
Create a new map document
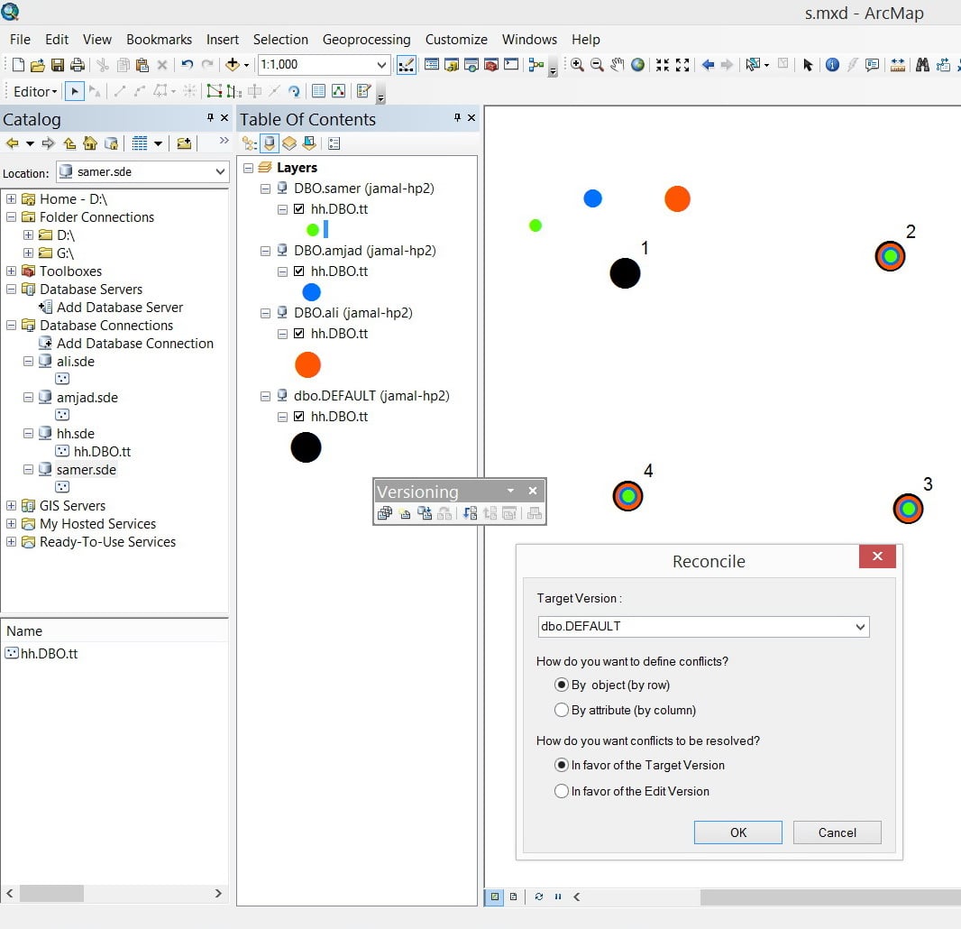tap(18, 64)
